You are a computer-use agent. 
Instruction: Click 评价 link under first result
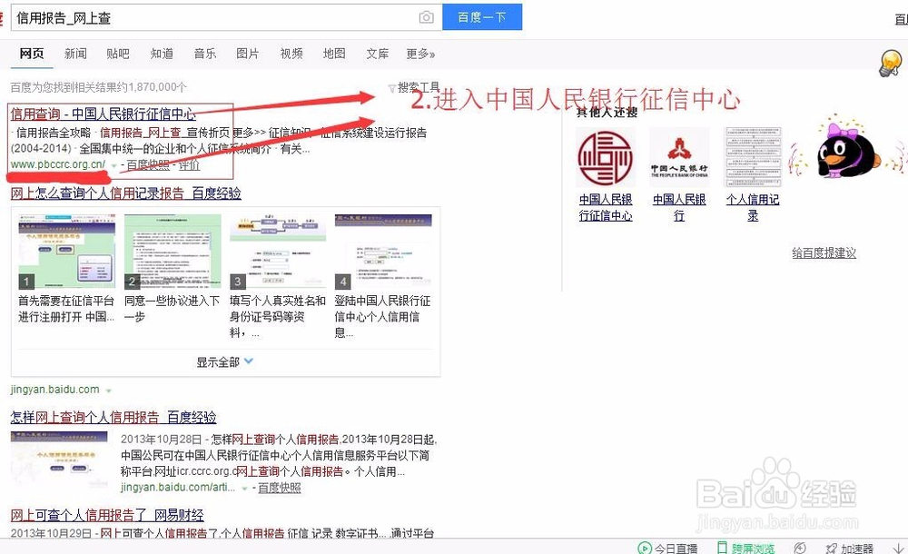click(190, 164)
